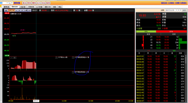Open the date dropdown arrow next to 2017/11/15
The width and height of the screenshot is (188, 103).
177,10
